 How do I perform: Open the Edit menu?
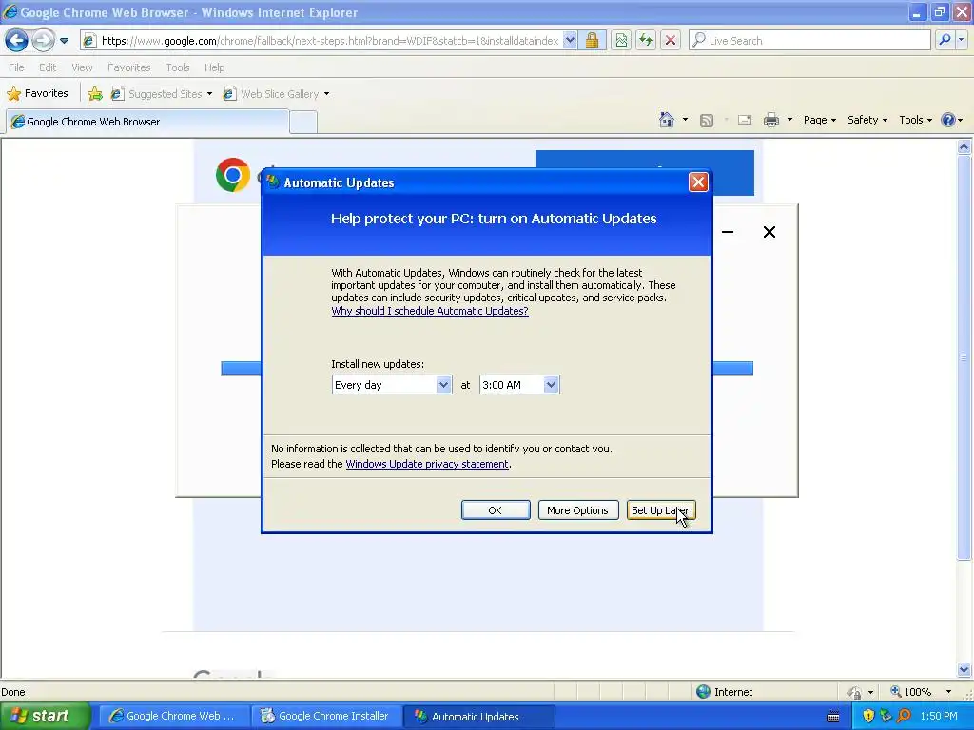tap(48, 67)
